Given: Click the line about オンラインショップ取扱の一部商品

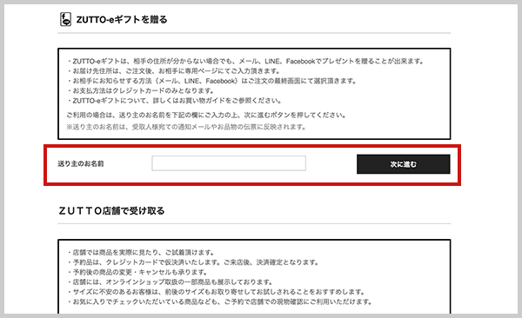Looking at the screenshot, I should [x=170, y=282].
